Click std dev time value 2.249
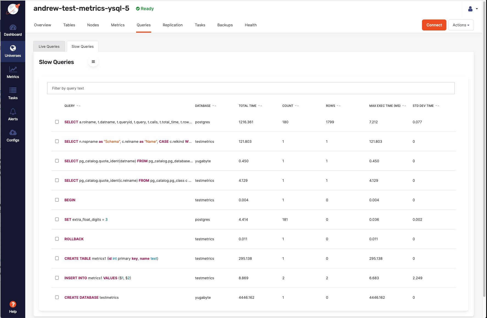487x318 pixels. coord(417,278)
